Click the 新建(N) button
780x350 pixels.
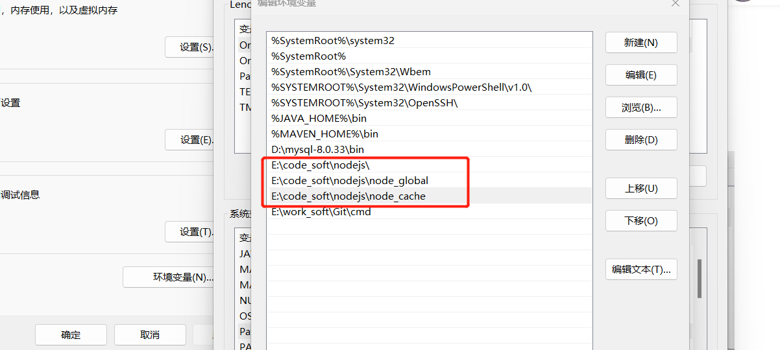pos(641,43)
